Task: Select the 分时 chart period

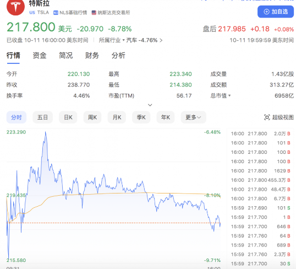Action: (17, 117)
